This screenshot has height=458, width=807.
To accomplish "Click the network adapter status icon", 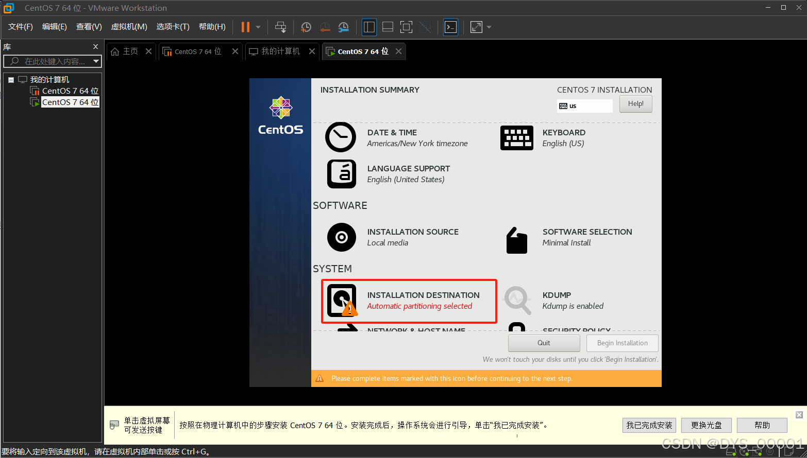I will (756, 452).
